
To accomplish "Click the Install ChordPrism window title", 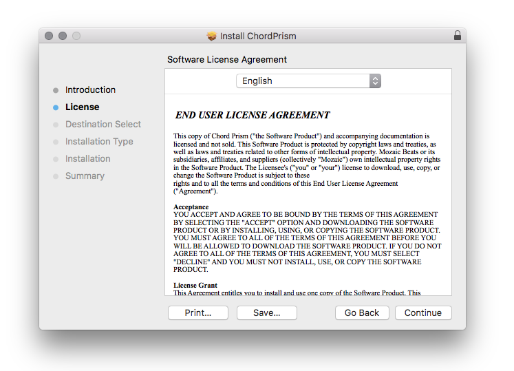I will click(x=258, y=36).
